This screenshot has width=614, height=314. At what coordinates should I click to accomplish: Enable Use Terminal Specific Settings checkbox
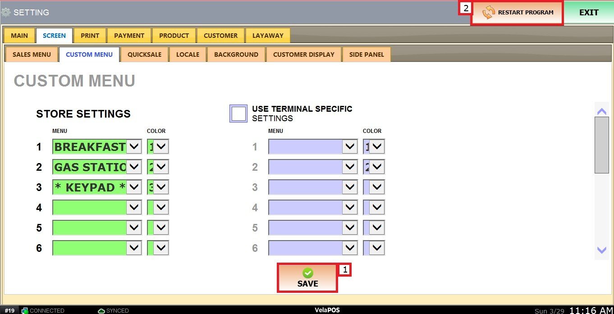click(238, 114)
